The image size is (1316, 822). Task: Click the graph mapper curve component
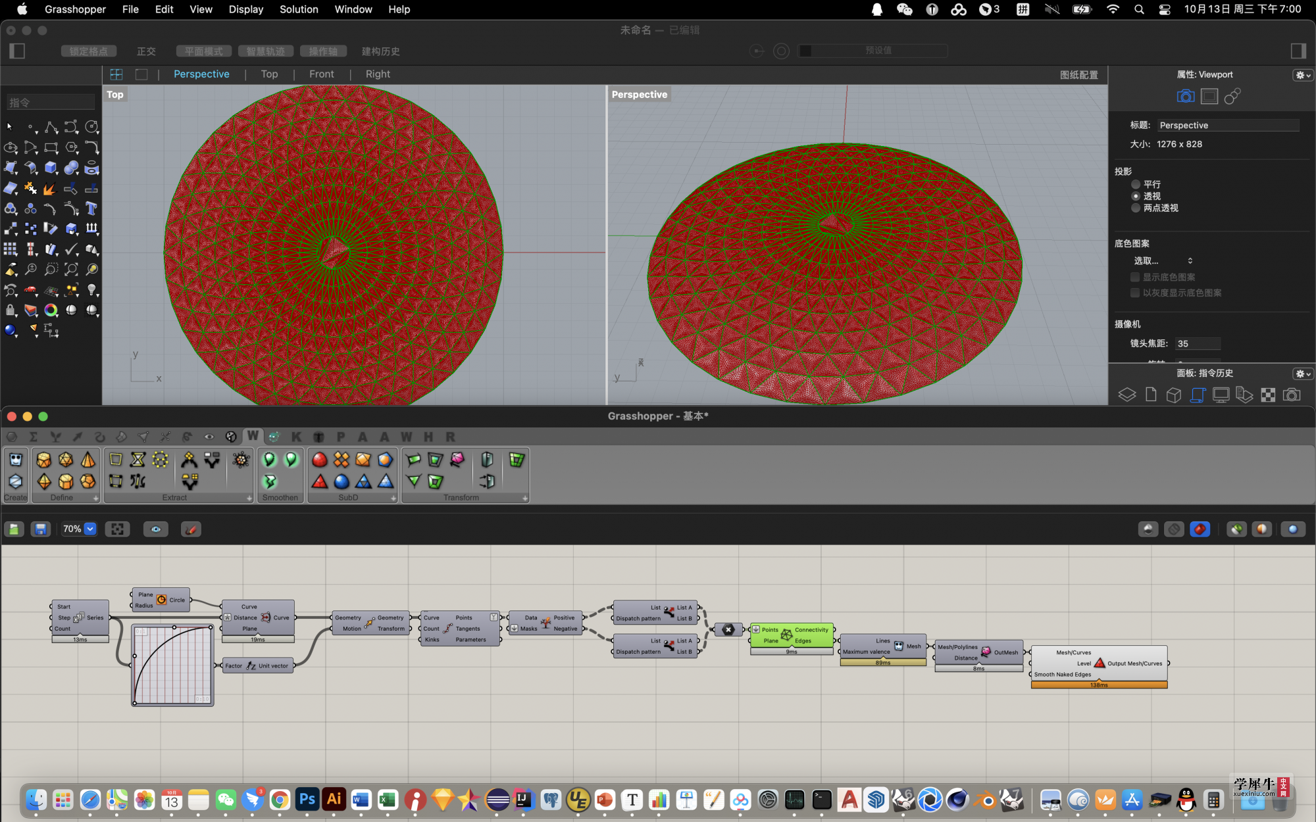pyautogui.click(x=172, y=665)
